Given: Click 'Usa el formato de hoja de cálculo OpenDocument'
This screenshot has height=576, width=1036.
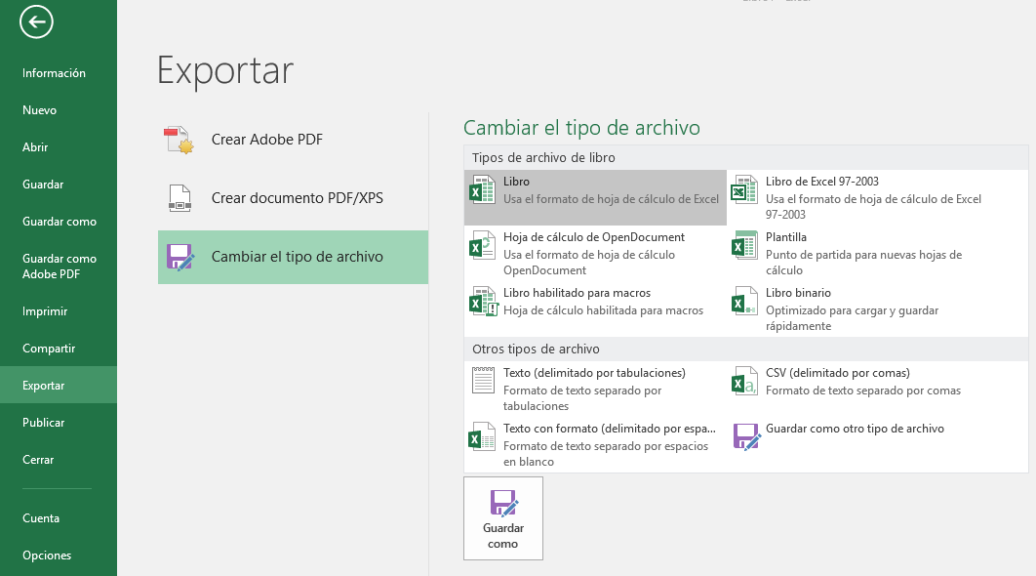Looking at the screenshot, I should (589, 263).
